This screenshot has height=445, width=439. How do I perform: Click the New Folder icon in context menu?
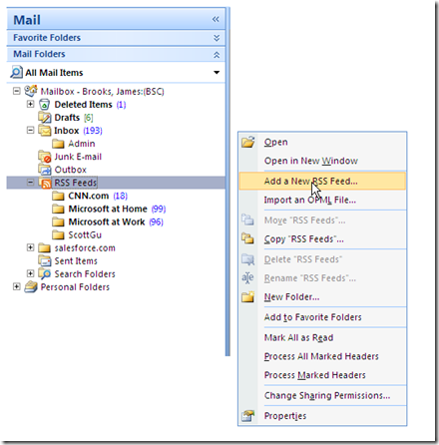(248, 296)
